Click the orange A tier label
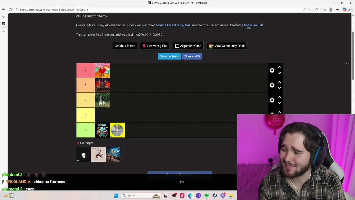 pos(85,85)
